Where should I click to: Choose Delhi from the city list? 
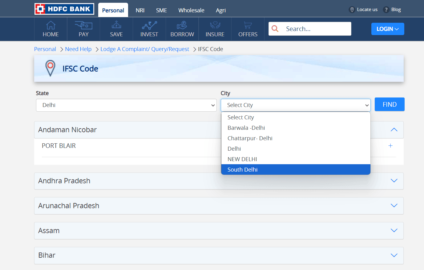pyautogui.click(x=296, y=149)
